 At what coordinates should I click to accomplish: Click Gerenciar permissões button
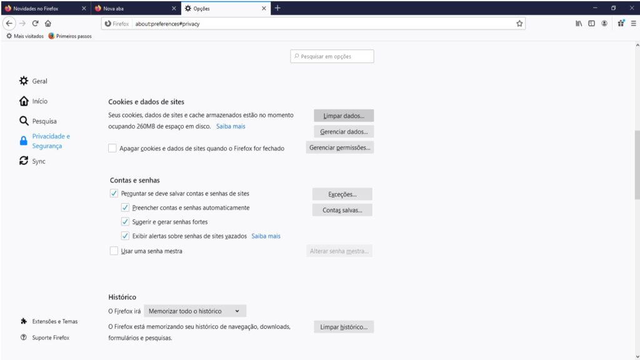339,147
